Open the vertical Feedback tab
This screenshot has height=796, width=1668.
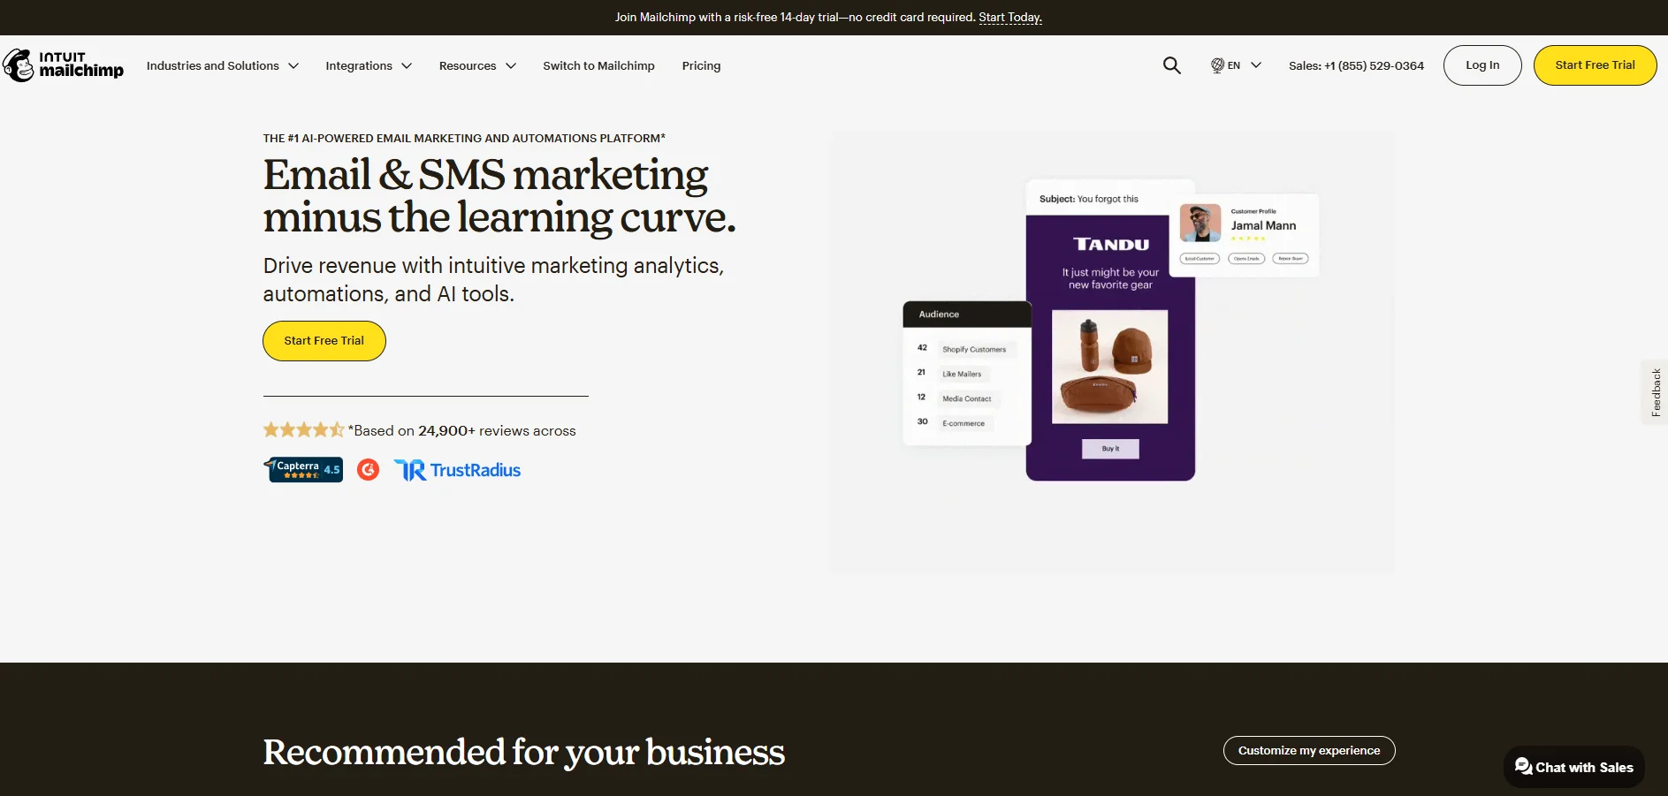[1655, 392]
